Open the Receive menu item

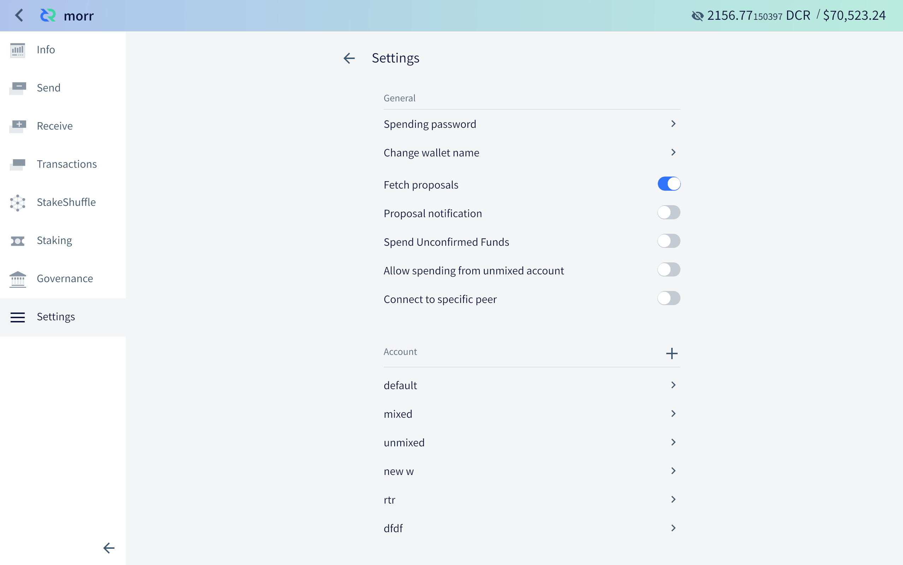(x=63, y=126)
